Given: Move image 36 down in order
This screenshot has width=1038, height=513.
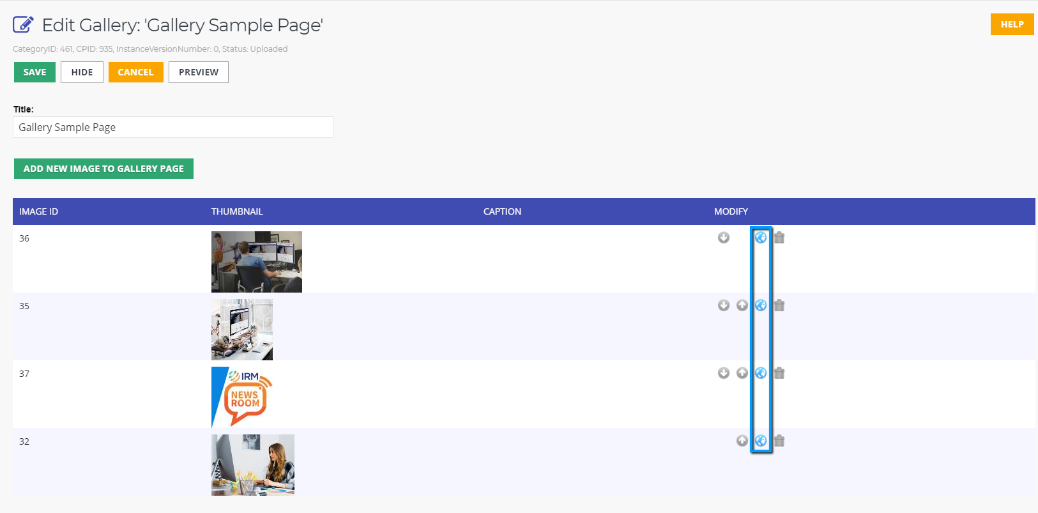Looking at the screenshot, I should point(723,238).
